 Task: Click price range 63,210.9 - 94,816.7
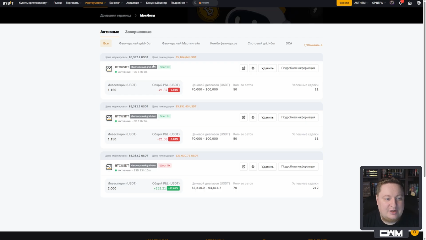point(206,188)
